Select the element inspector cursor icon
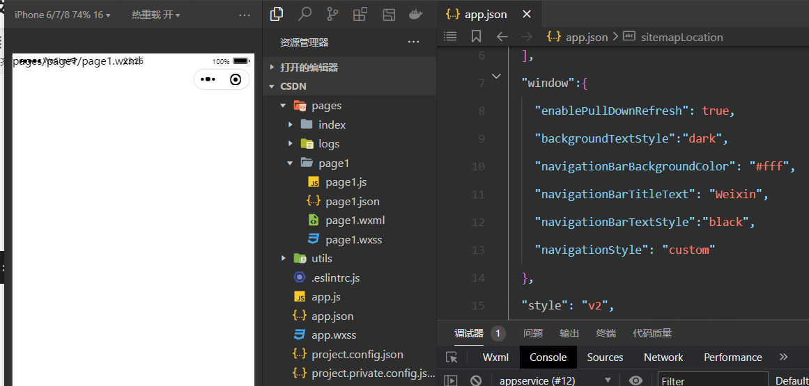 click(x=452, y=357)
